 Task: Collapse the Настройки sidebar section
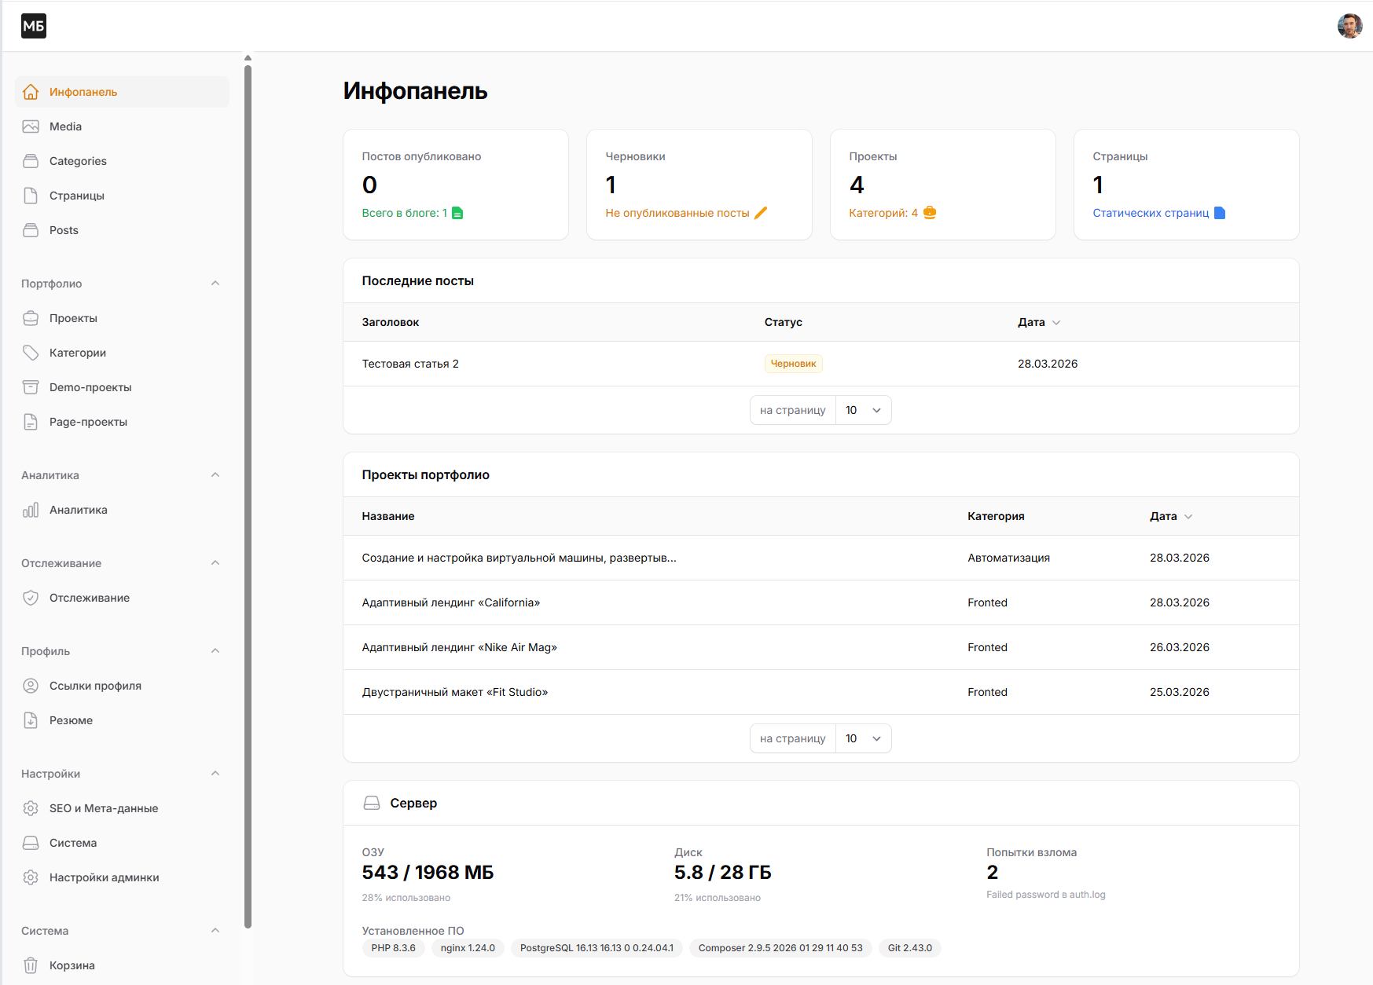coord(215,774)
